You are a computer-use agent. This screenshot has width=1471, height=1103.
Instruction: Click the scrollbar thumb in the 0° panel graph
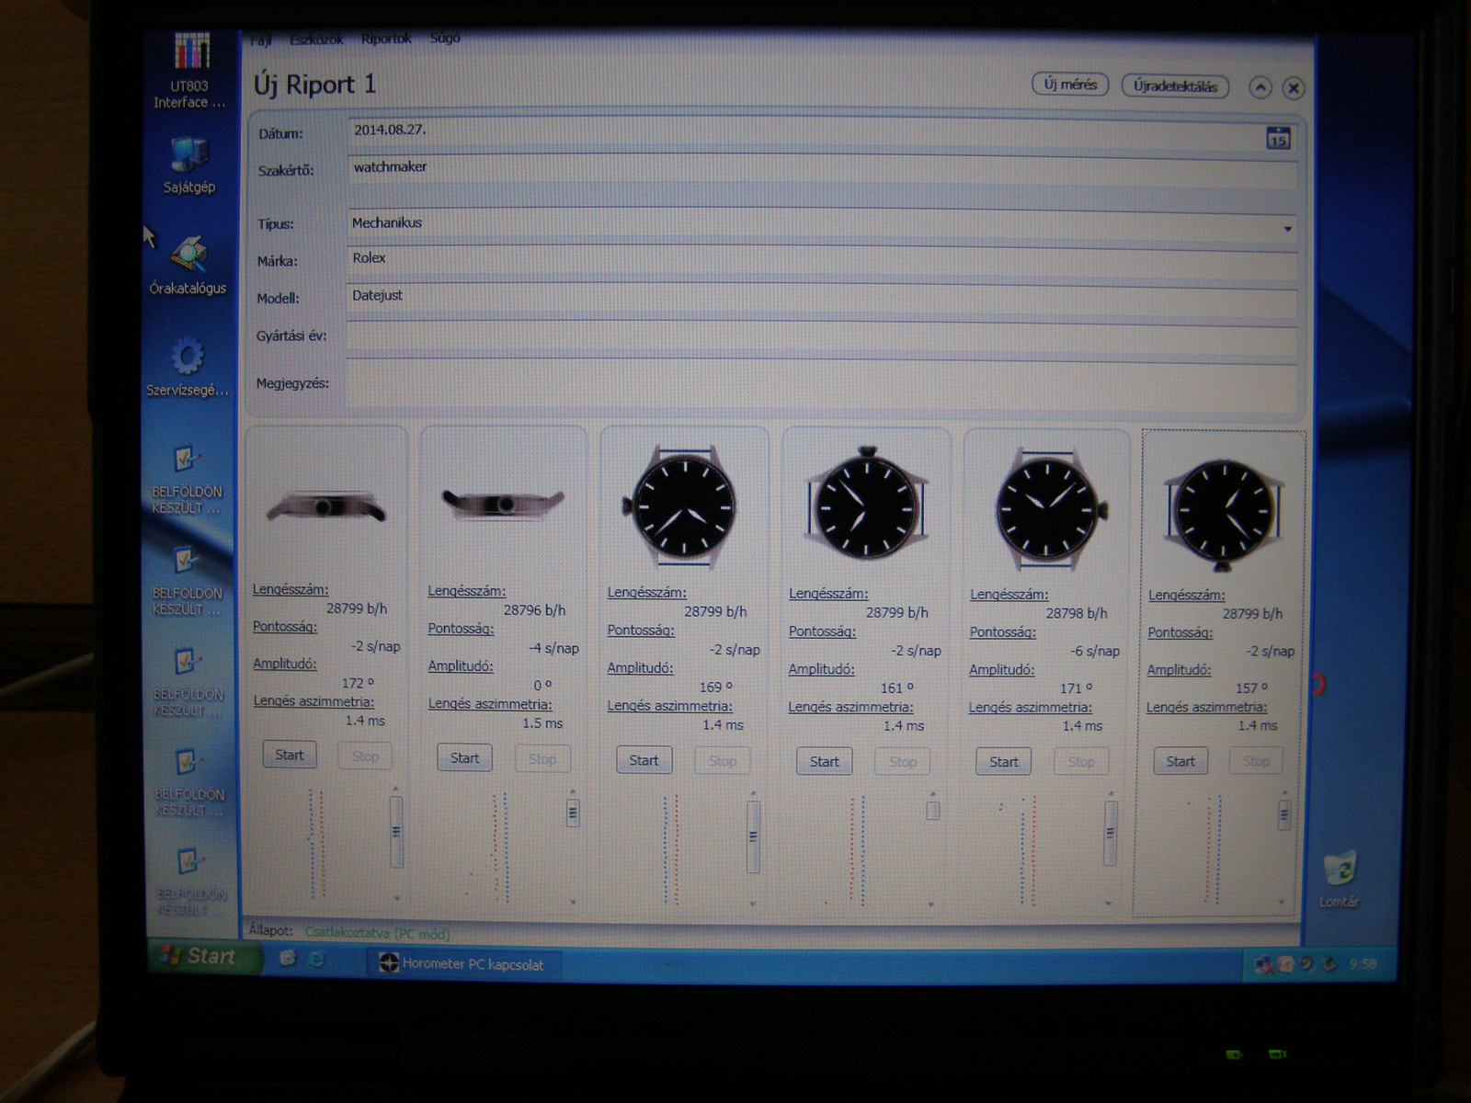pos(573,813)
